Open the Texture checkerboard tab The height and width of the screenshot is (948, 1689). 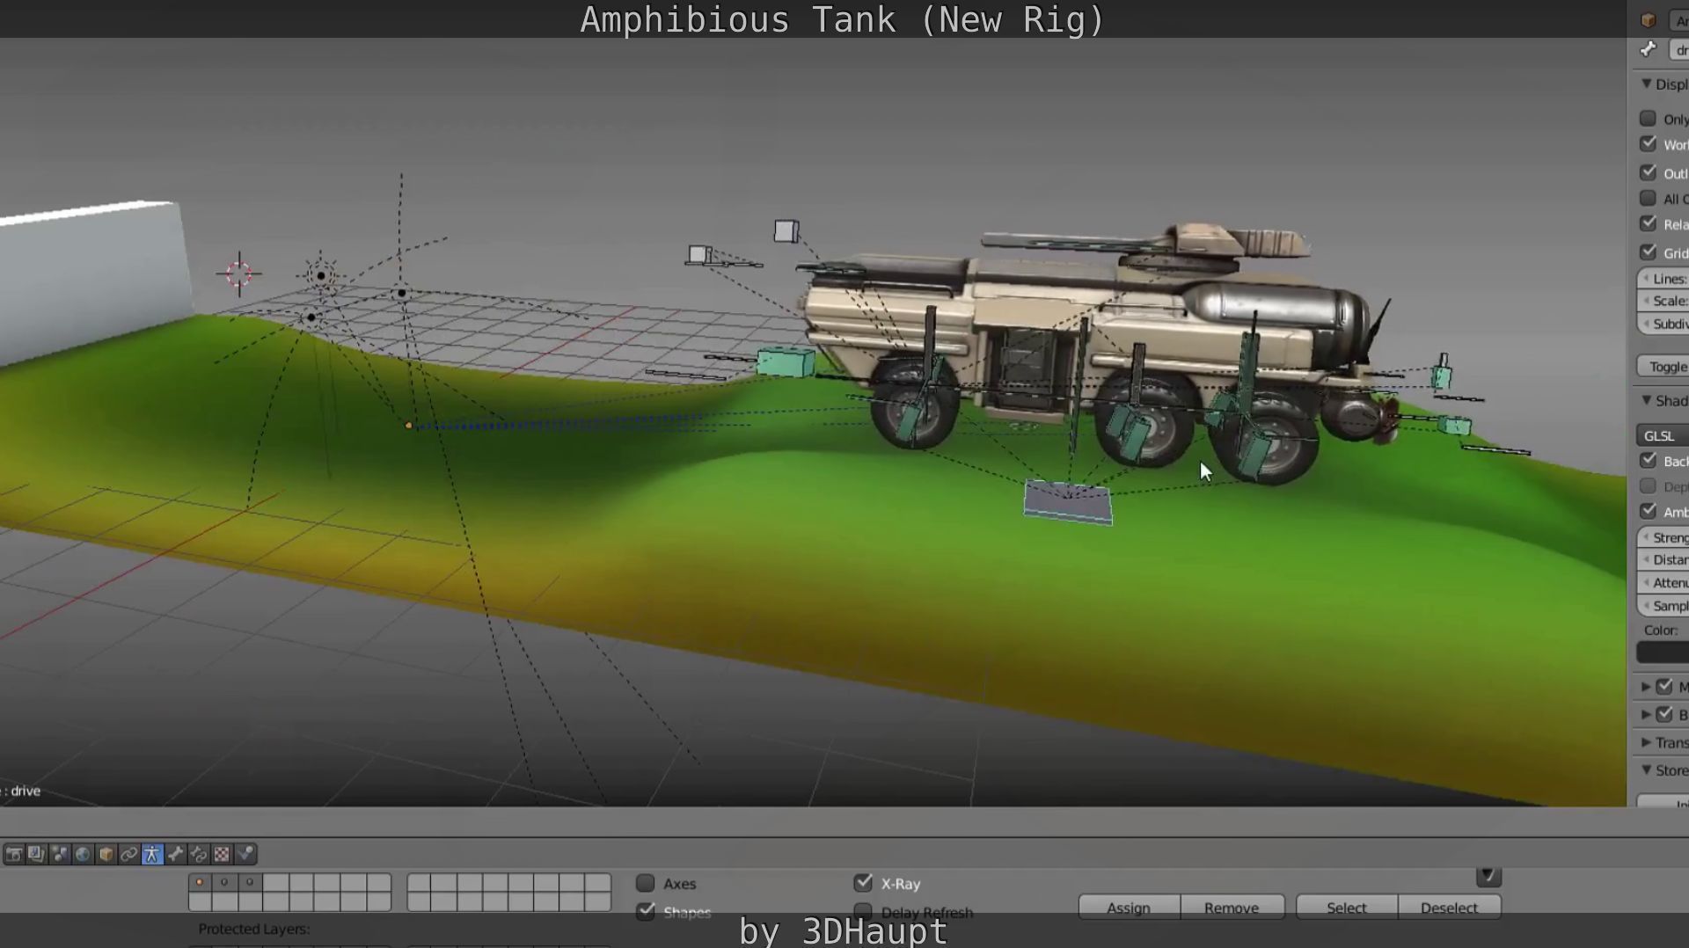(x=222, y=854)
